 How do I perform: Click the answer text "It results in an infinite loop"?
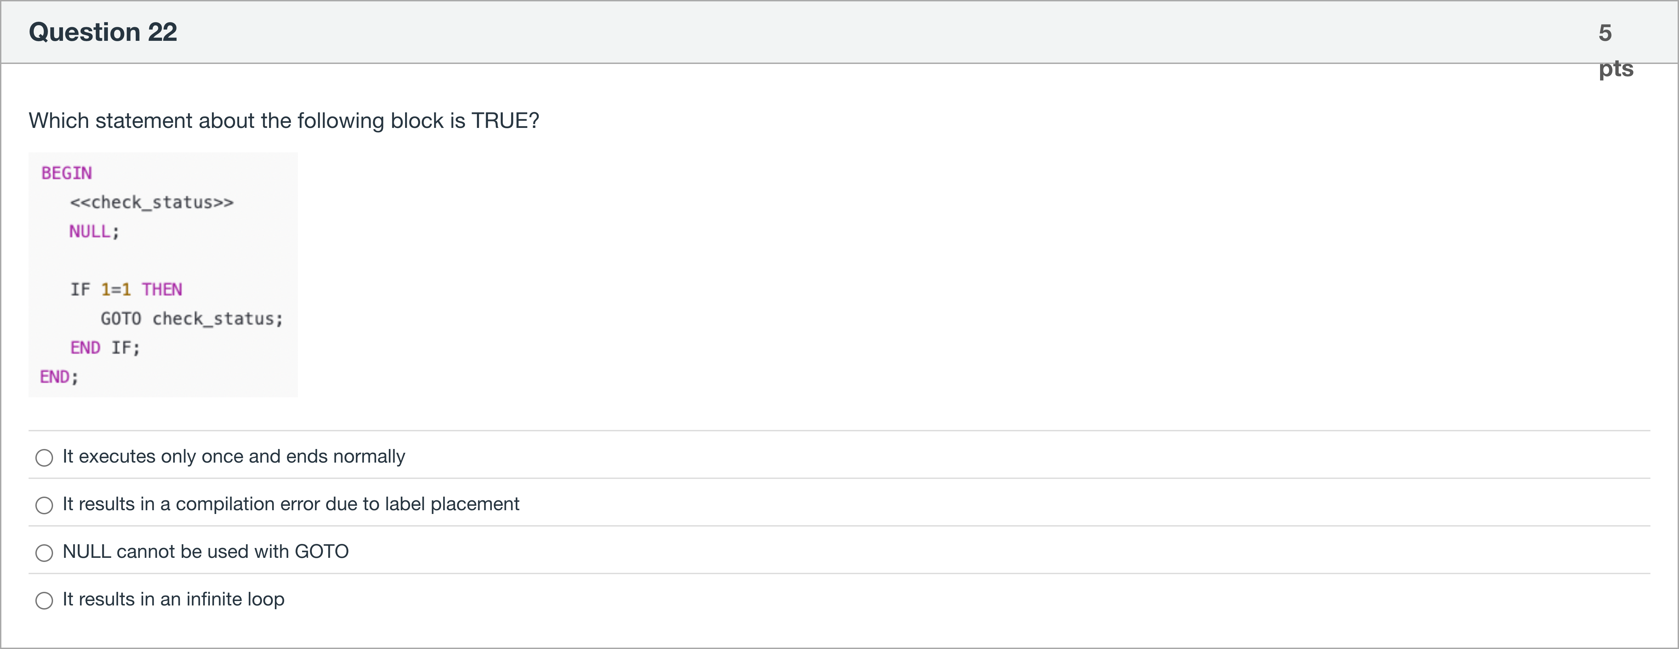tap(173, 599)
